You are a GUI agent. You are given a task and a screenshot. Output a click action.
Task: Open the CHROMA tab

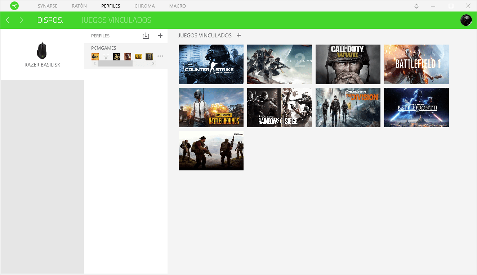click(x=144, y=6)
